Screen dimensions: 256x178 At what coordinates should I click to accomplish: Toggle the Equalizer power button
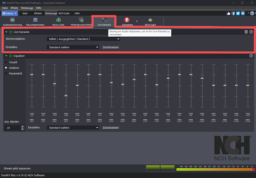coord(11,56)
